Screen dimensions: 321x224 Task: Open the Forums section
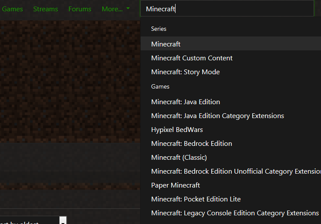coord(80,9)
